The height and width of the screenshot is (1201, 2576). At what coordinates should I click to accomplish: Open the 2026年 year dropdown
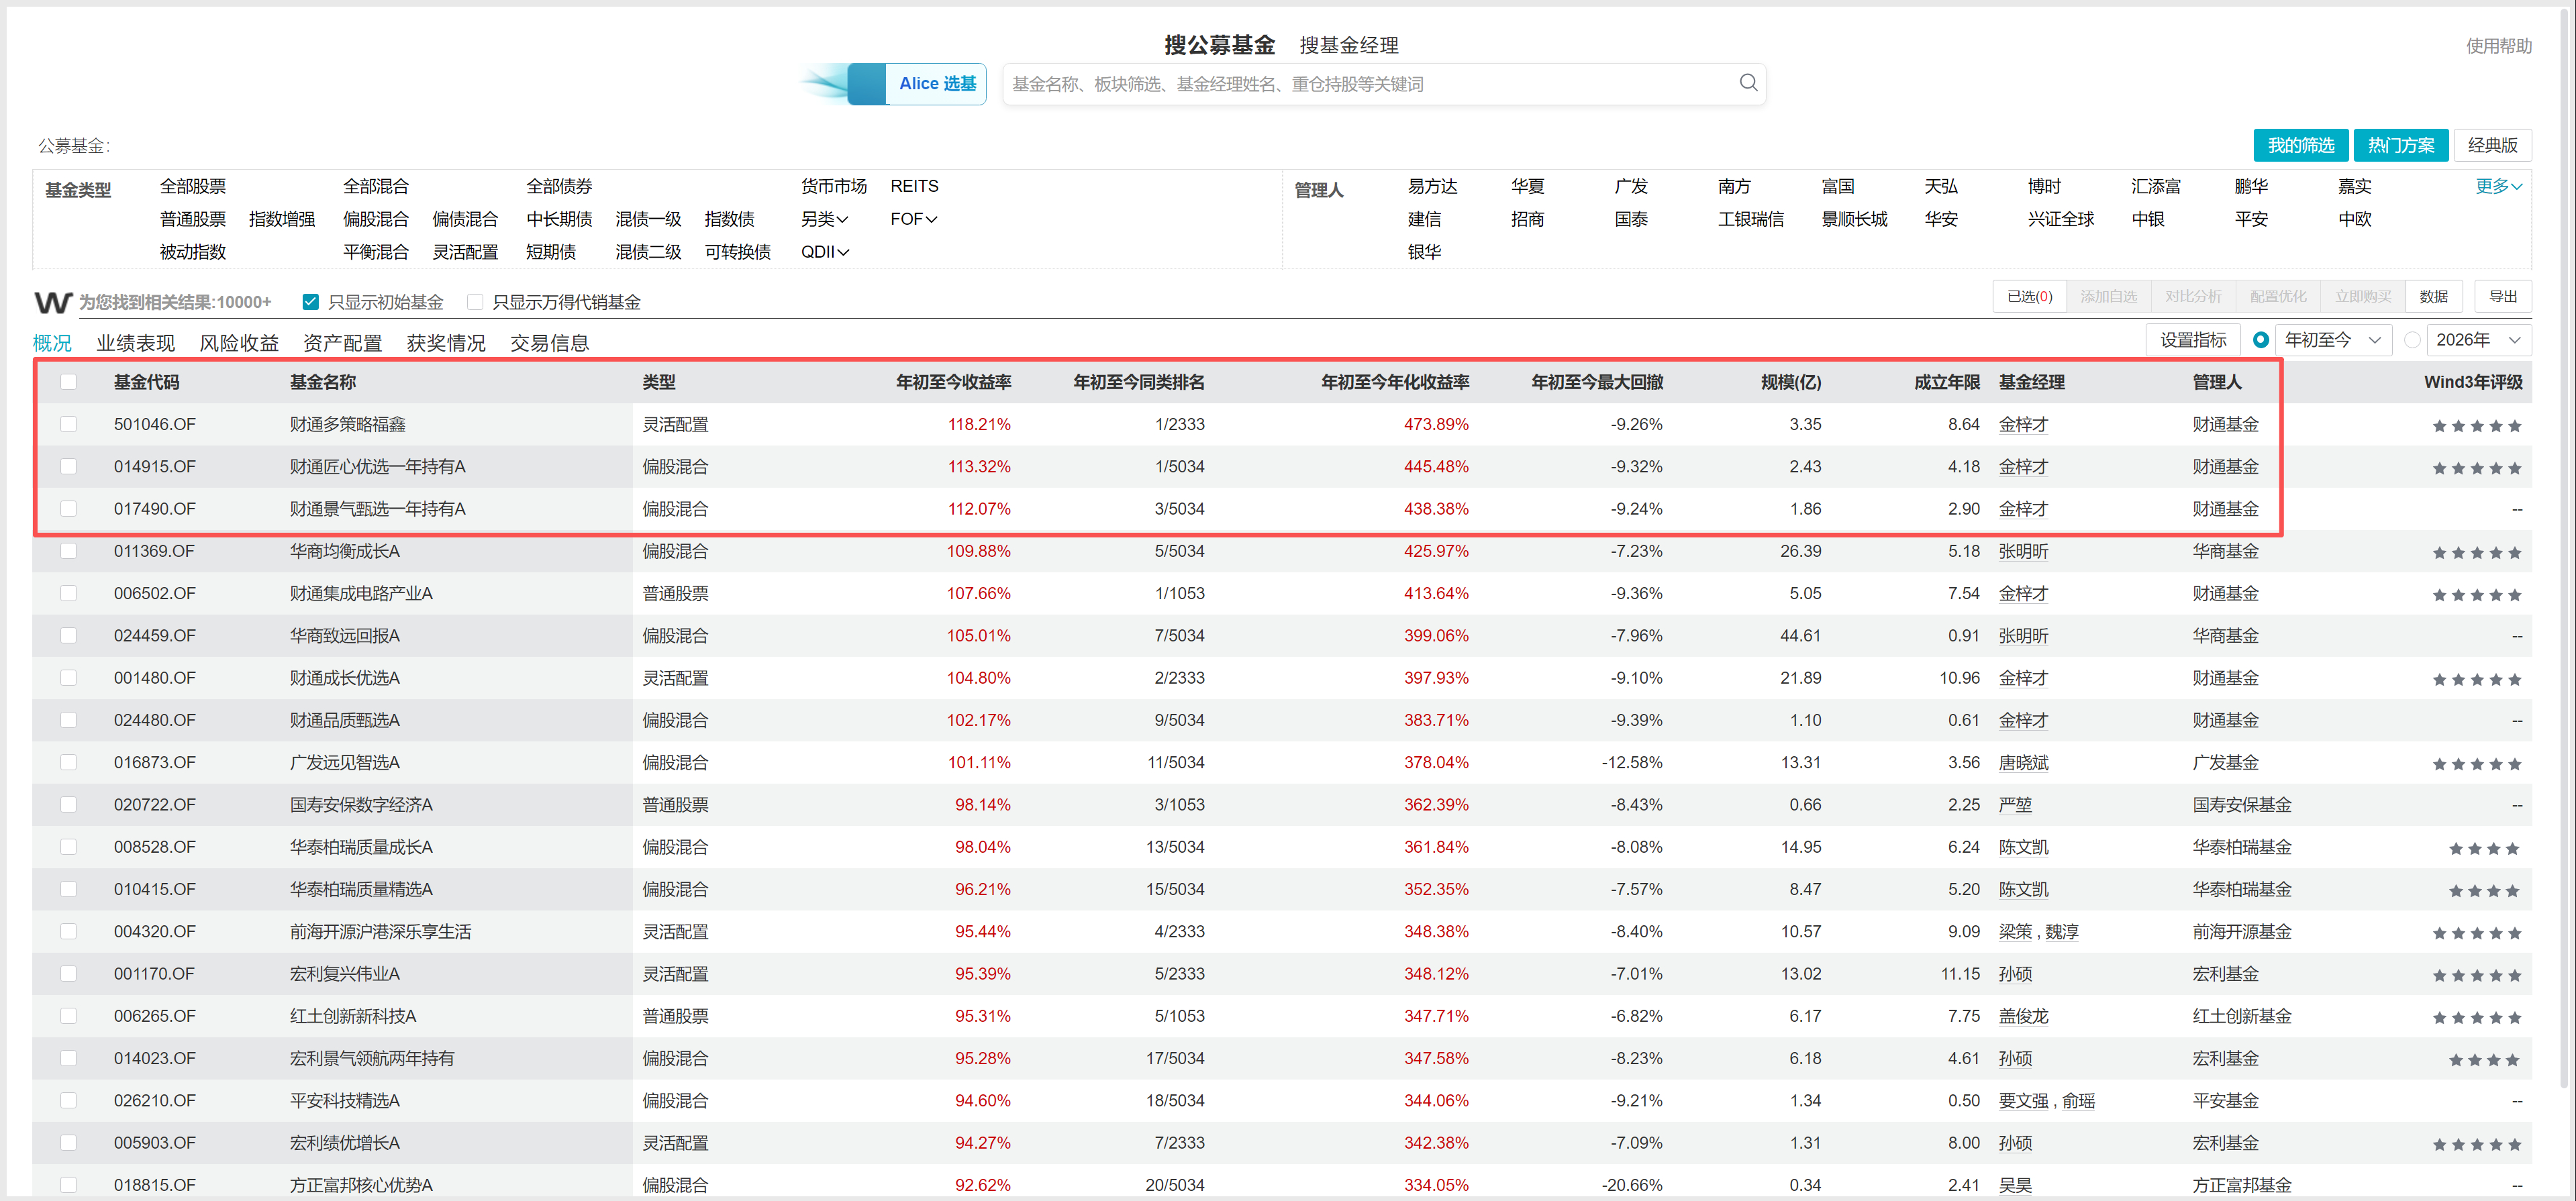[x=2479, y=340]
